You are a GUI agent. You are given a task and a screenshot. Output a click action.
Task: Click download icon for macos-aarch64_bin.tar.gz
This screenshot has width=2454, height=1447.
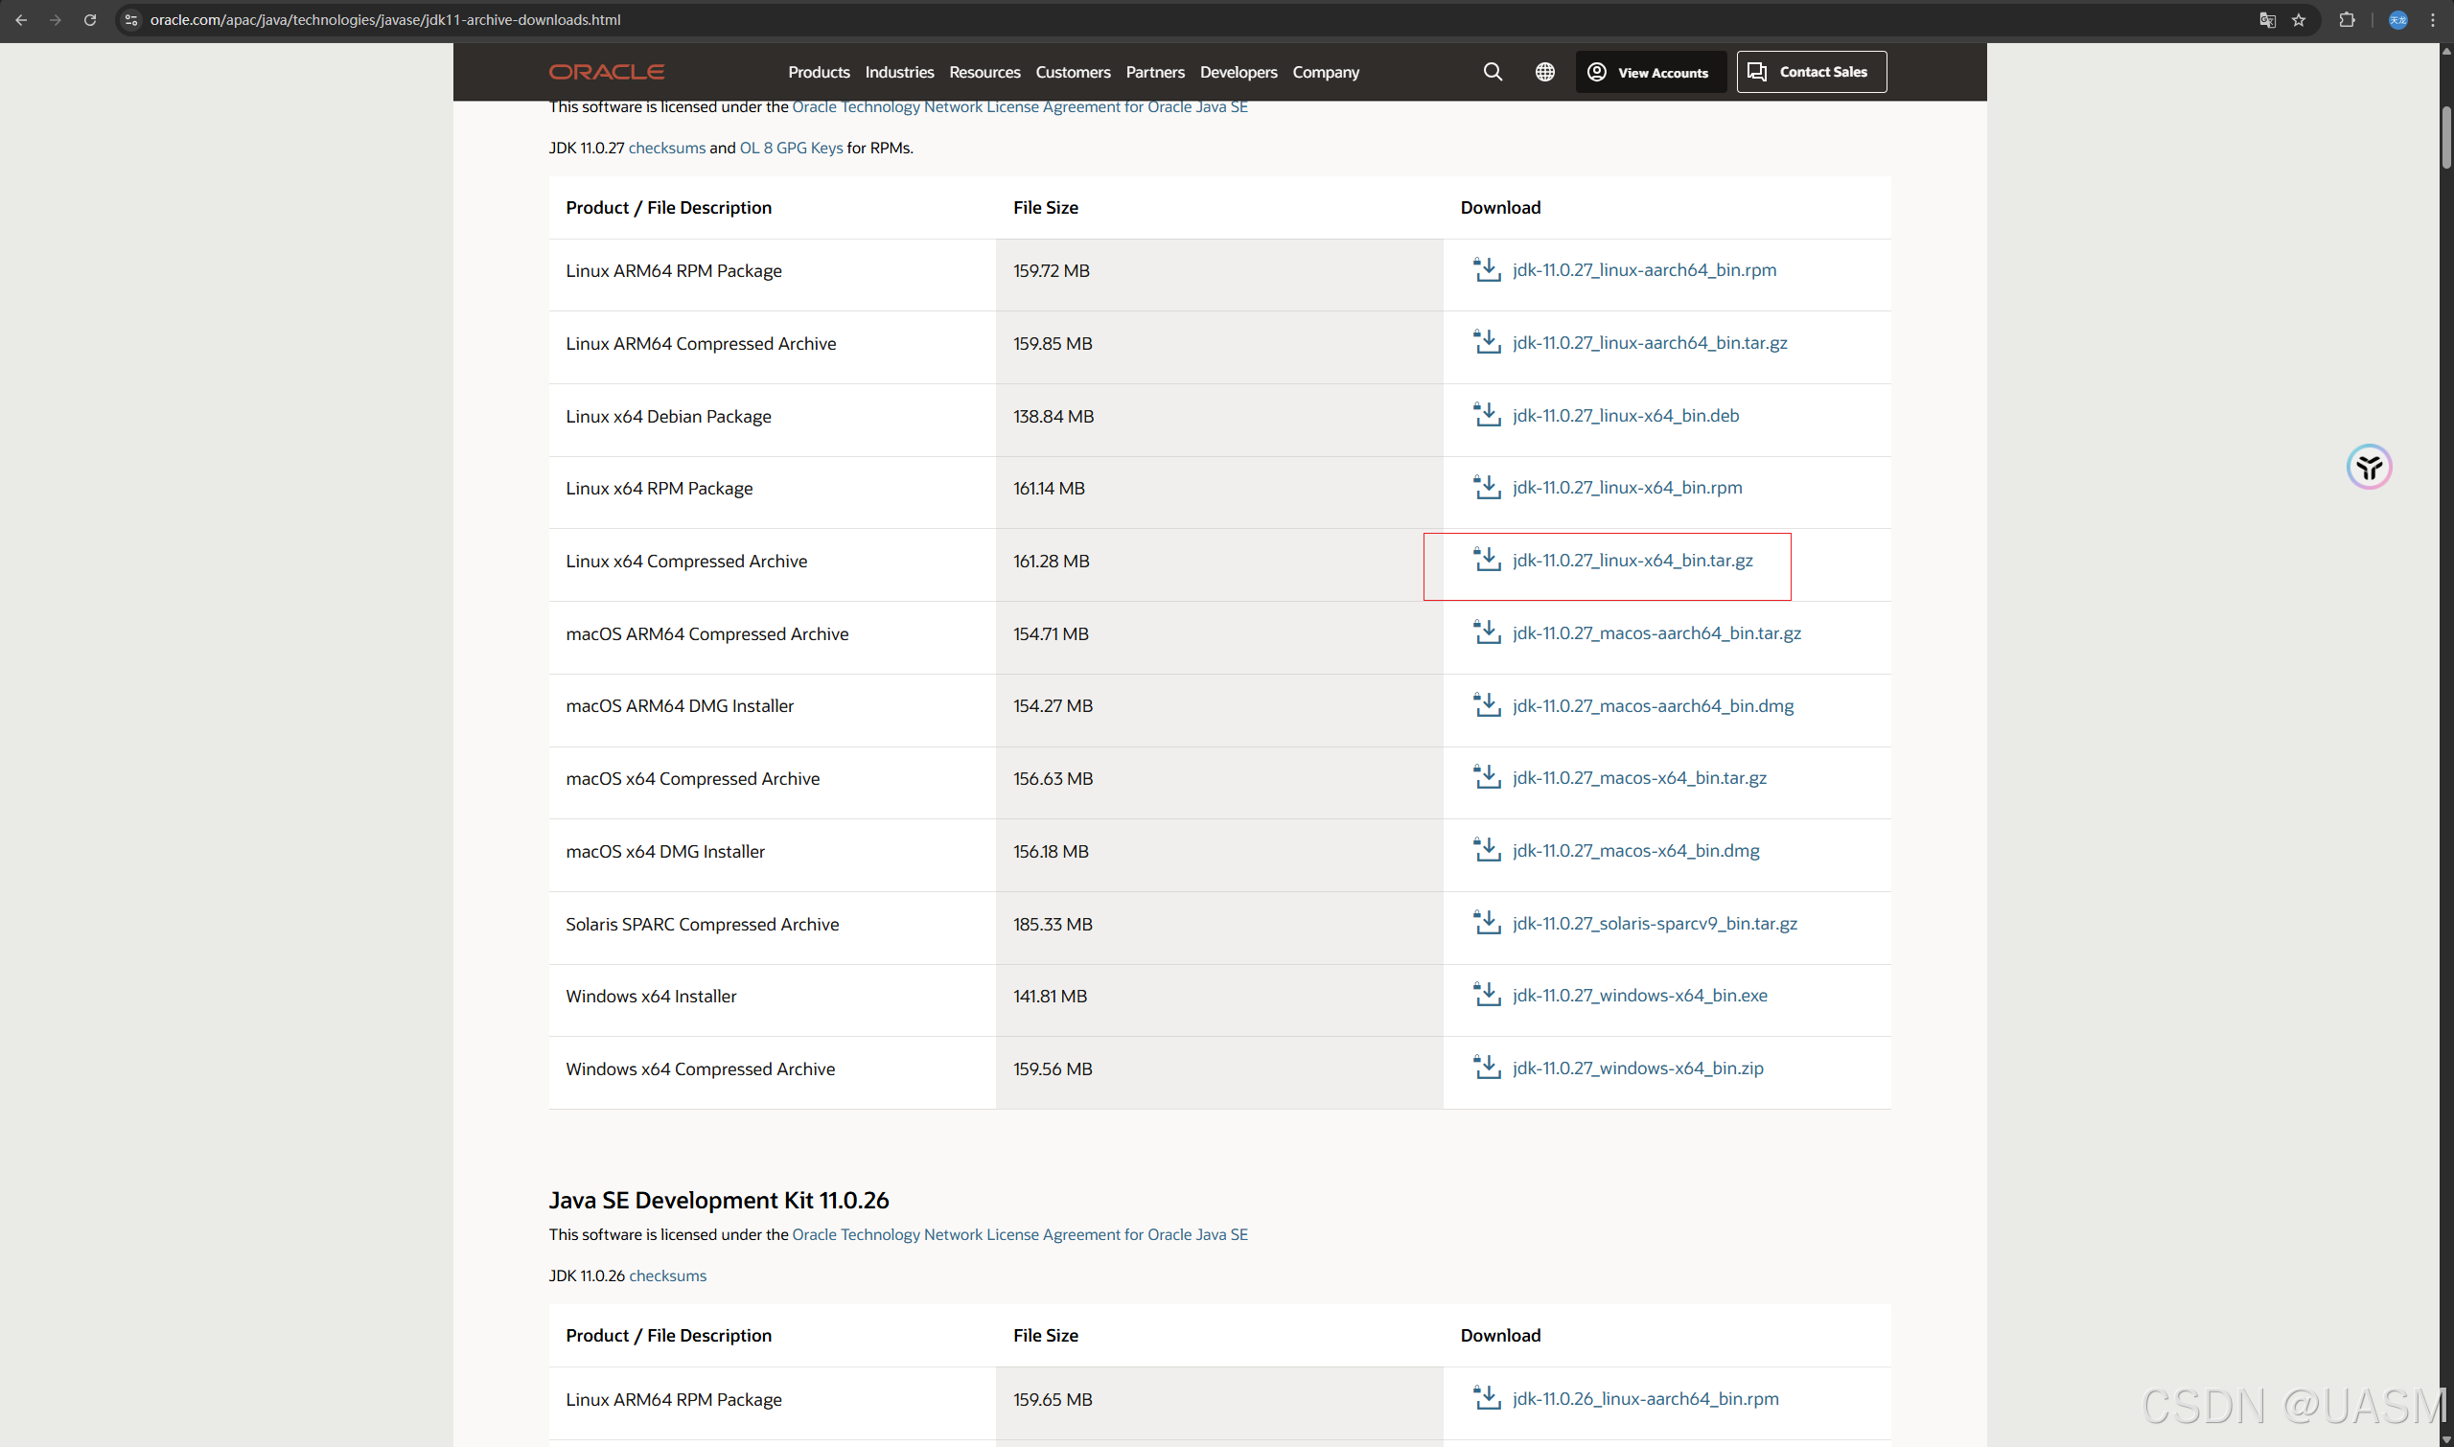(x=1487, y=632)
